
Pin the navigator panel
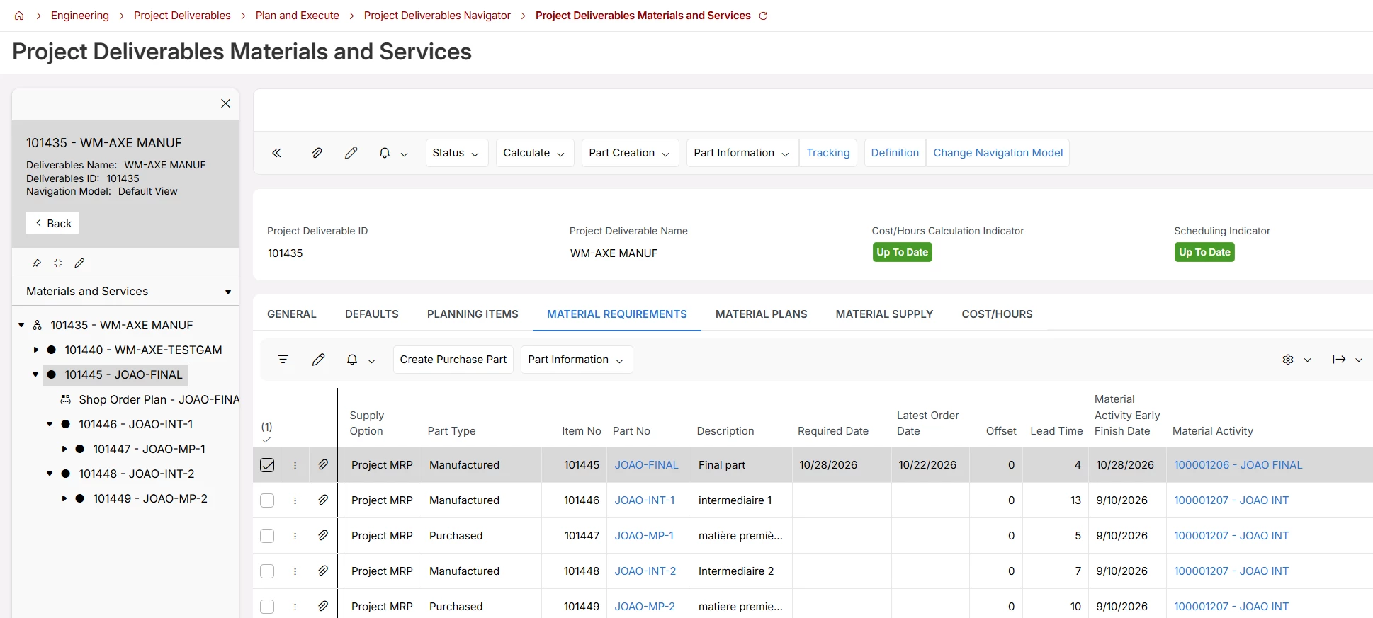[x=37, y=263]
